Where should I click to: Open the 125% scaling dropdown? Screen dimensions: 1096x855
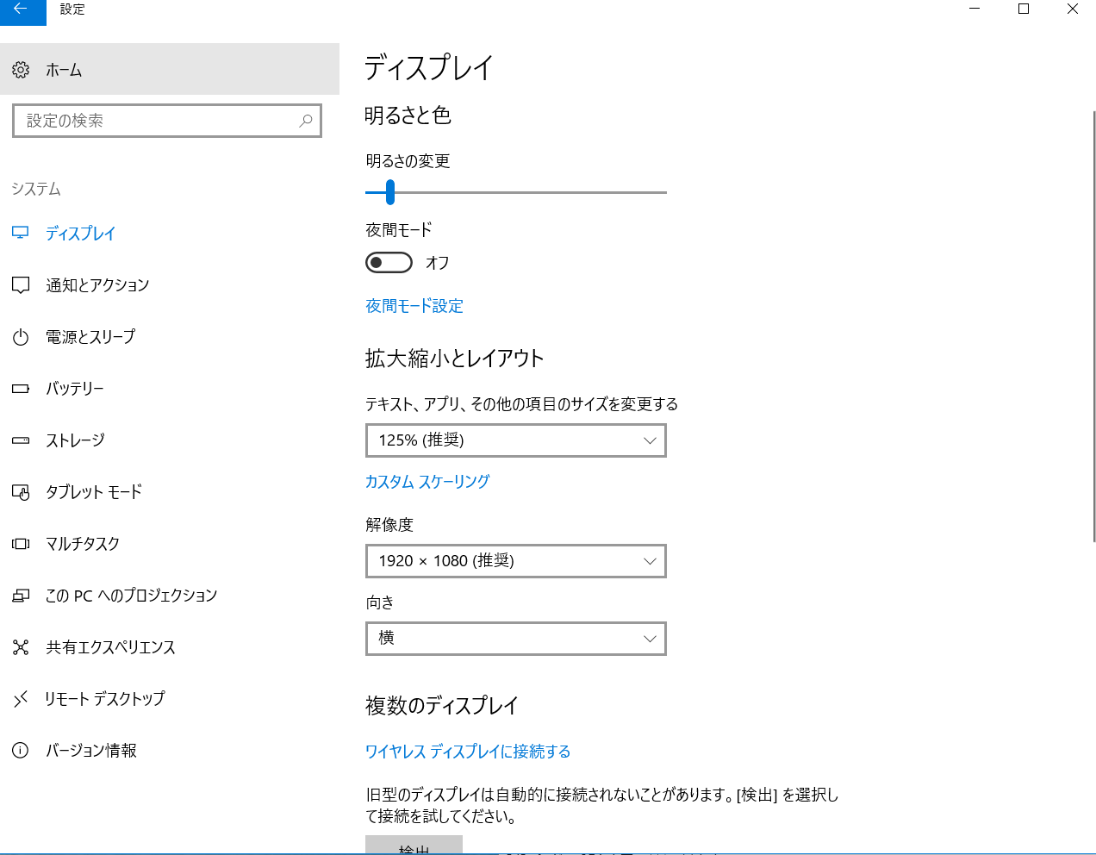pos(515,440)
